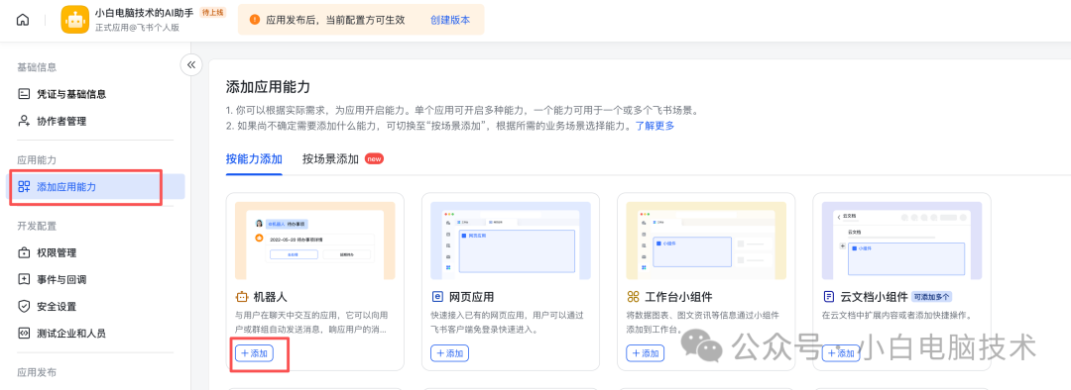This screenshot has width=1071, height=390.
Task: Click the 事件与回调 icon
Action: (x=24, y=279)
